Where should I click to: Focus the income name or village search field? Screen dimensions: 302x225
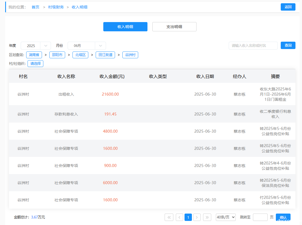tap(253, 45)
